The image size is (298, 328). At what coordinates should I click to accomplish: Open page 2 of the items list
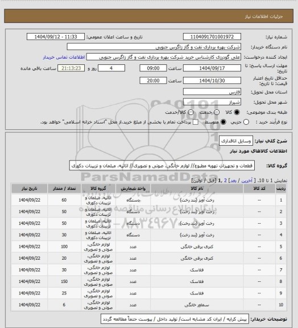(x=225, y=181)
